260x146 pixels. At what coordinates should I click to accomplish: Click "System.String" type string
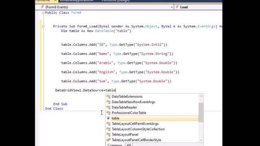[x=154, y=54]
